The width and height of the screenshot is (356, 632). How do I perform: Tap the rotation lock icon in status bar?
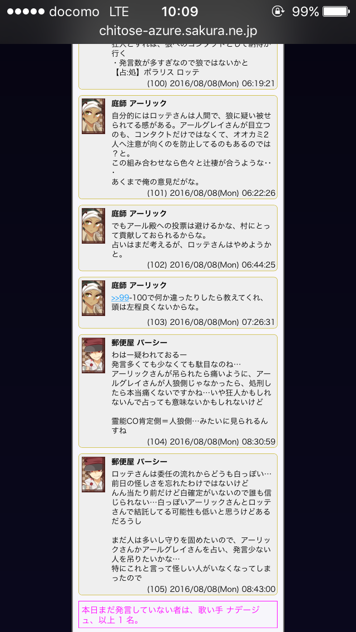click(278, 11)
